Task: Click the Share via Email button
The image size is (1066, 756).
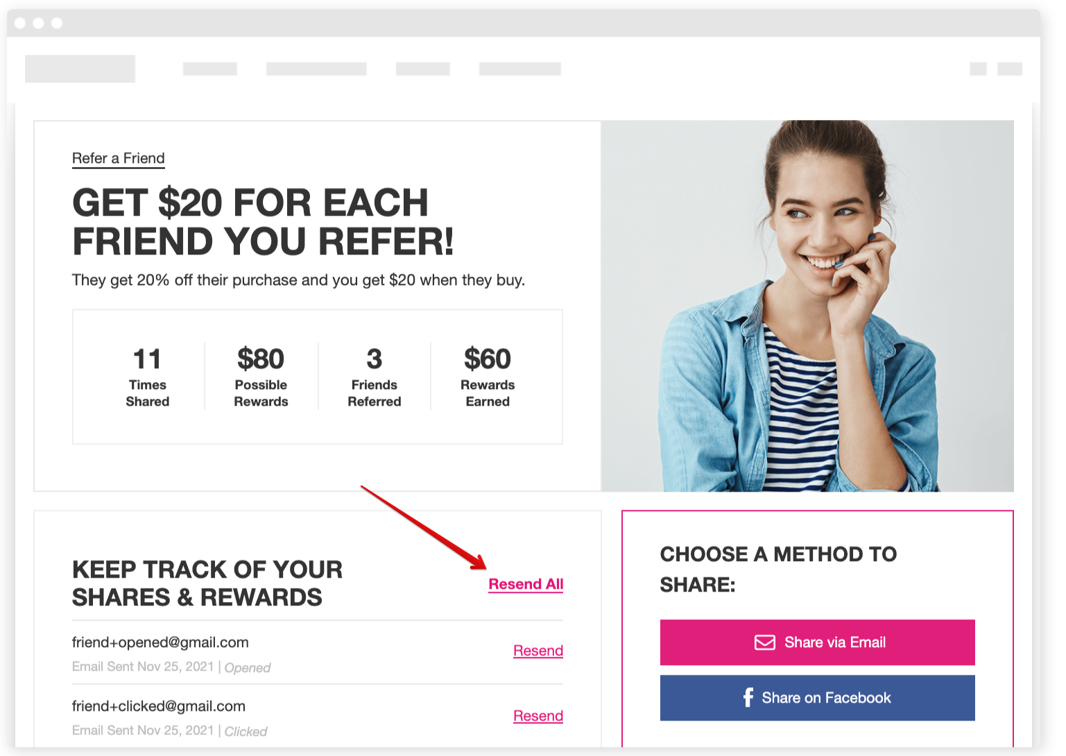Action: point(817,642)
